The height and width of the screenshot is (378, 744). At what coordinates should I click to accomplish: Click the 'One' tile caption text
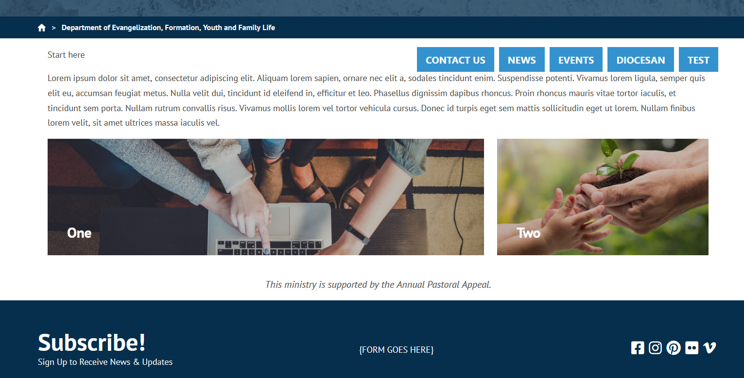[79, 233]
